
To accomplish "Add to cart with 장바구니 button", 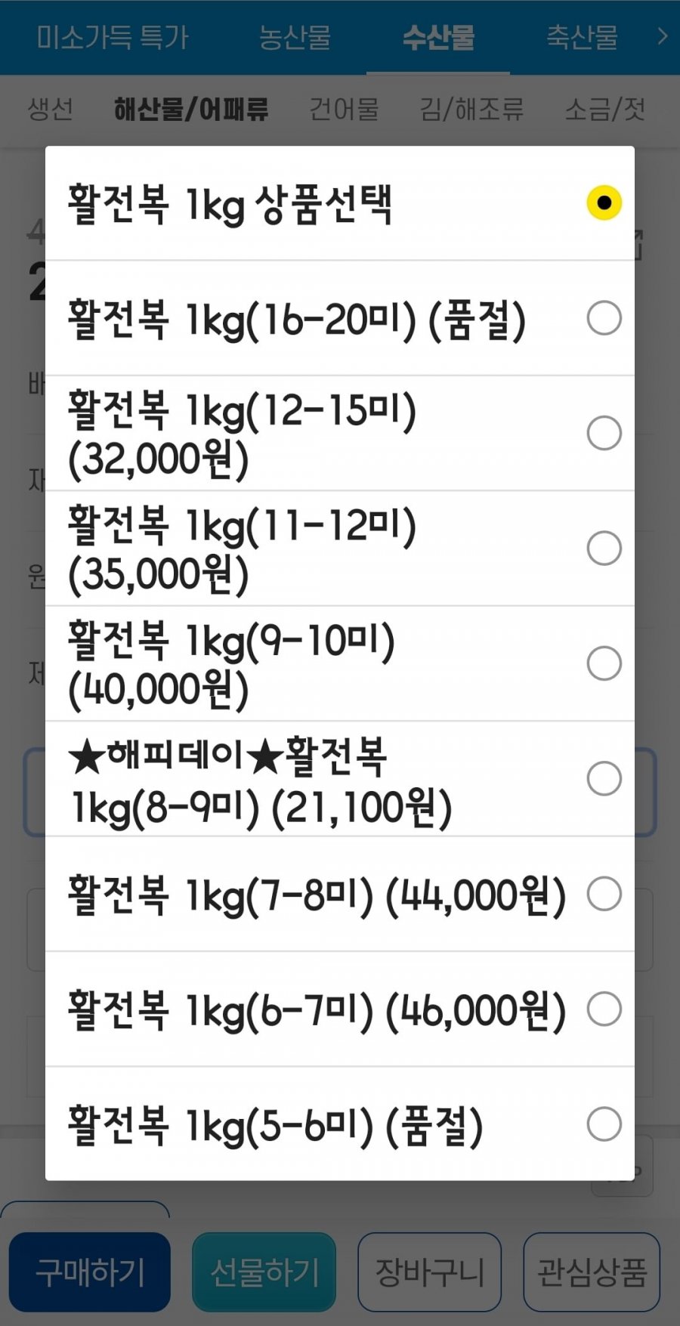I will [x=429, y=1272].
